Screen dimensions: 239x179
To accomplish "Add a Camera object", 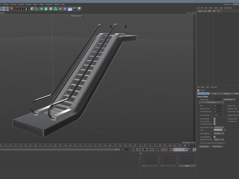I will [75, 8].
